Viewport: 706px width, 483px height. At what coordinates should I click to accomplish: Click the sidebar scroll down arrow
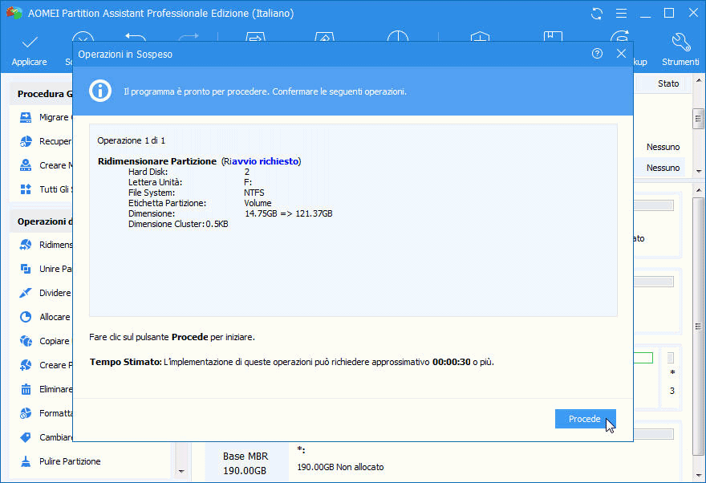tap(181, 471)
